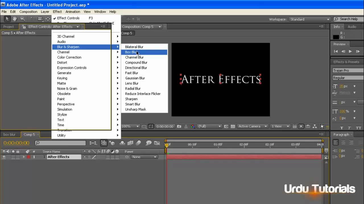Screen dimensions: 364x204
Task: Open the Parent None dropdown
Action: tap(144, 157)
